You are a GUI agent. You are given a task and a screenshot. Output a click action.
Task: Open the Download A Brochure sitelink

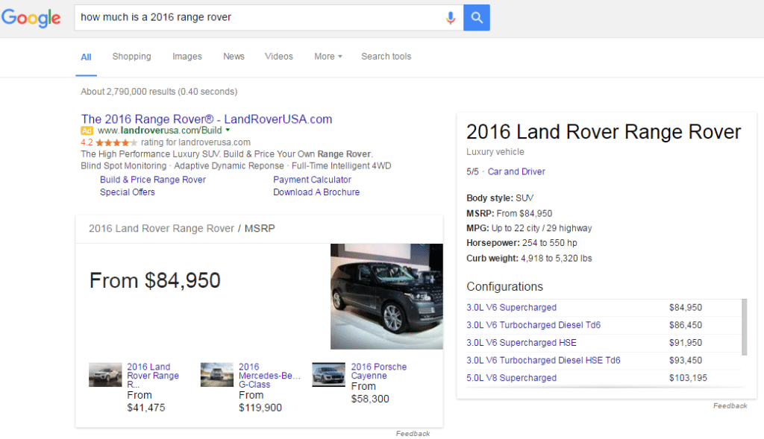(316, 192)
